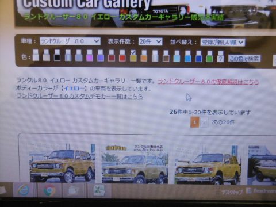Launch Google Chrome from the taskbar
This screenshot has height=207, width=276.
point(49,190)
